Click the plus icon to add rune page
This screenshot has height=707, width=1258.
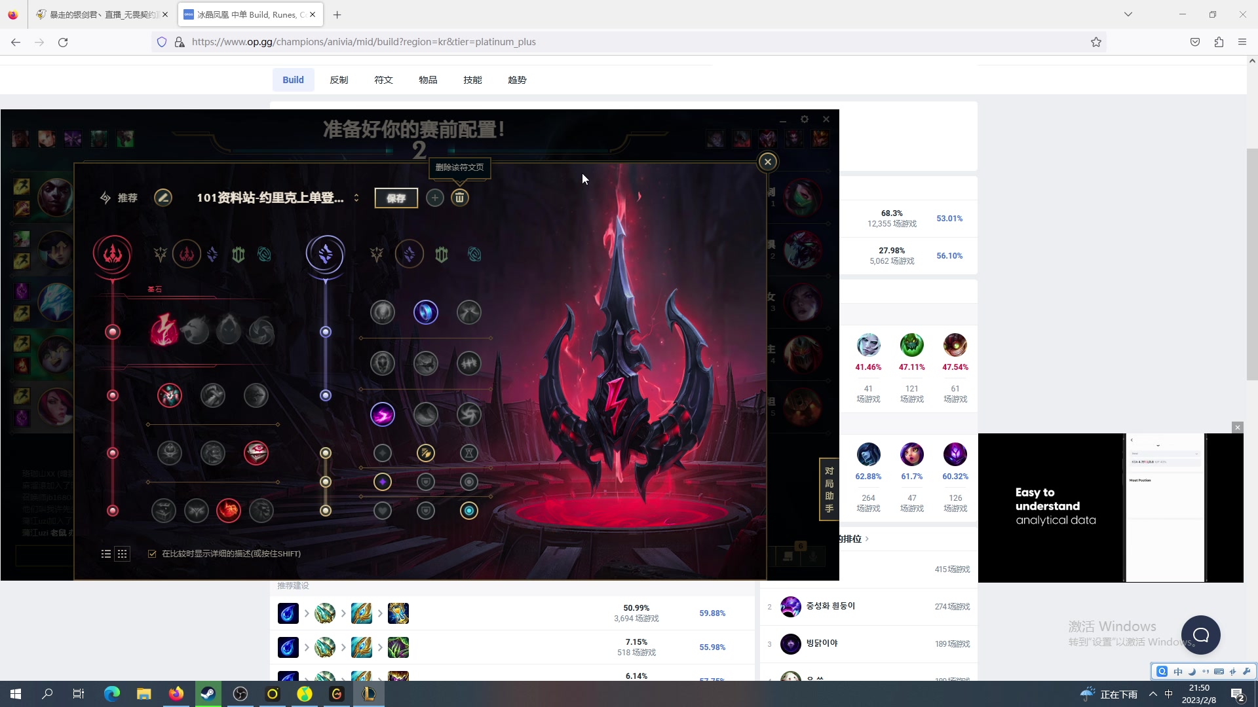(x=434, y=198)
